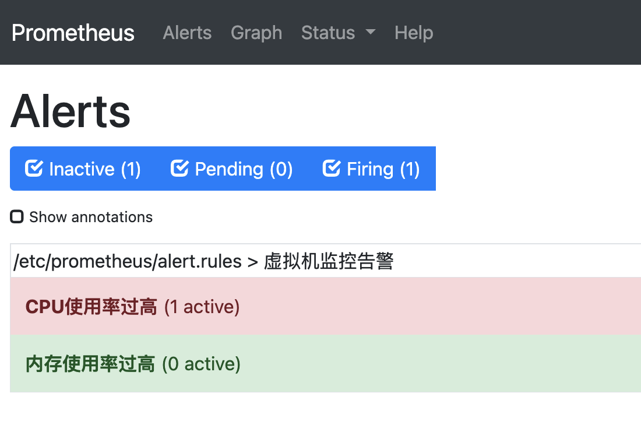The height and width of the screenshot is (442, 641).
Task: Open the Status dropdown menu
Action: coord(328,33)
